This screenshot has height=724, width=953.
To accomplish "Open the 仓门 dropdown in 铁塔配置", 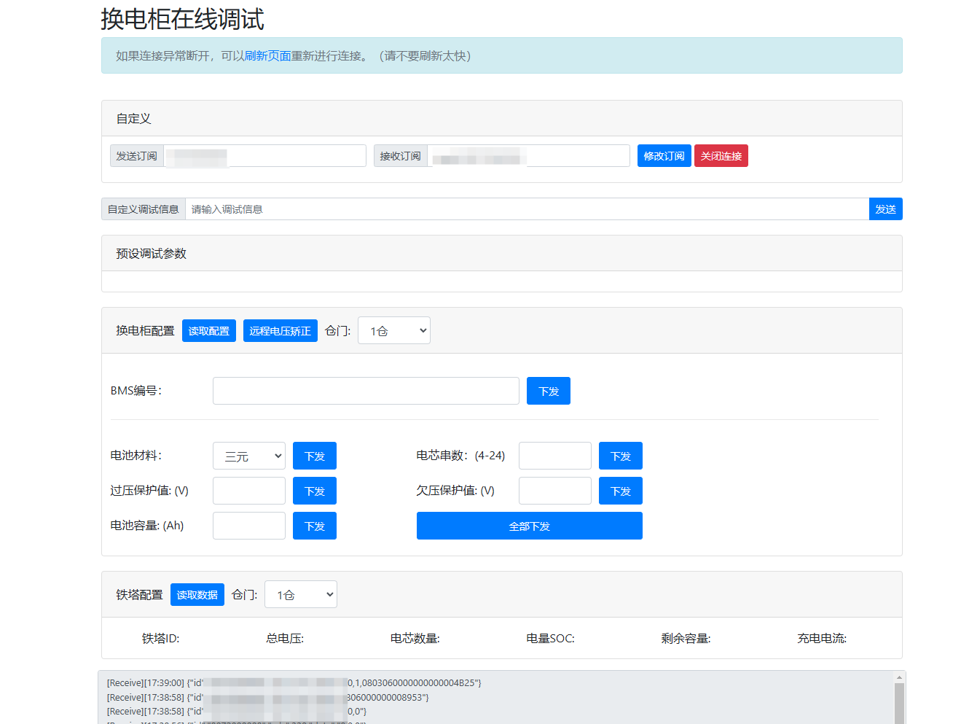I will point(301,594).
